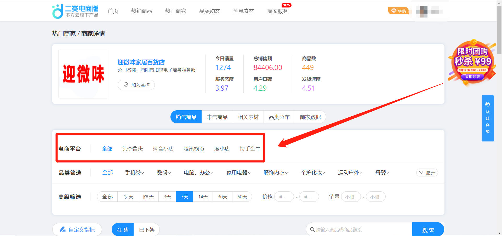Open the 创意素材 nav item
Screen dimensions: 502x236
click(x=243, y=11)
